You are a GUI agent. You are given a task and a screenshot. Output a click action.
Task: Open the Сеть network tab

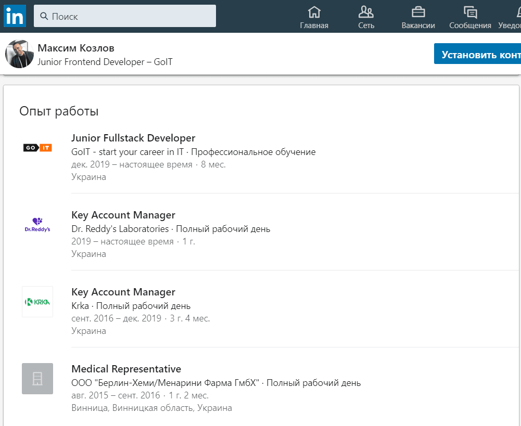(x=366, y=18)
